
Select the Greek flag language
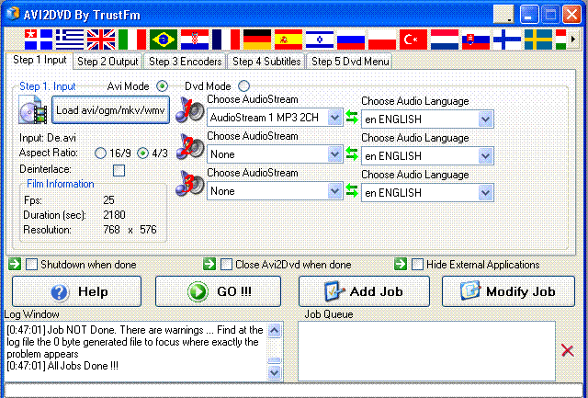[70, 40]
